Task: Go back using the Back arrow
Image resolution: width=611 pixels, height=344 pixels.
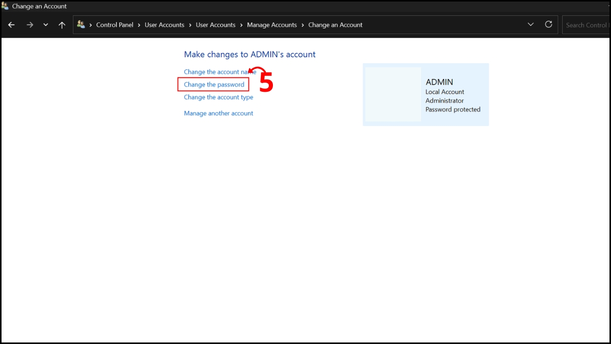Action: pos(12,25)
